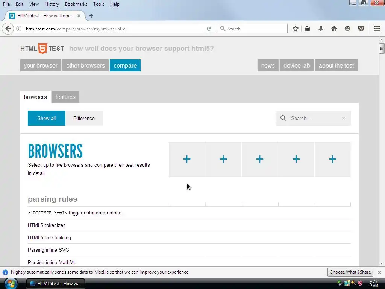Go to the Home page icon

334,29
